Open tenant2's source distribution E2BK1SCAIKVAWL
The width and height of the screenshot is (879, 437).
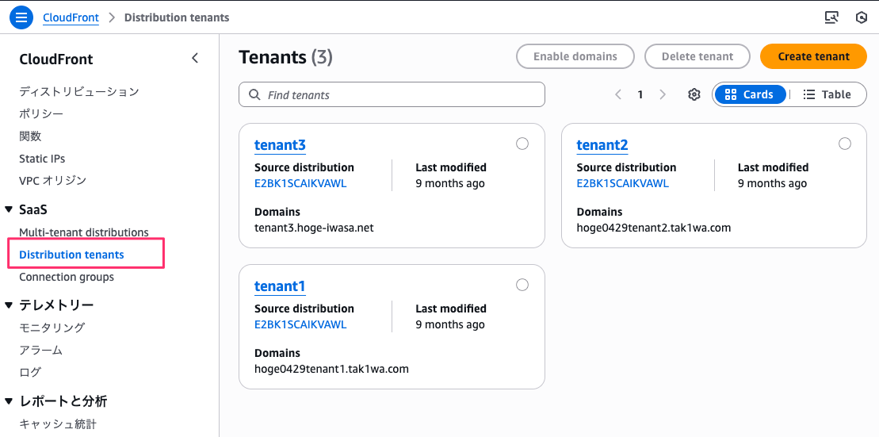click(x=623, y=183)
